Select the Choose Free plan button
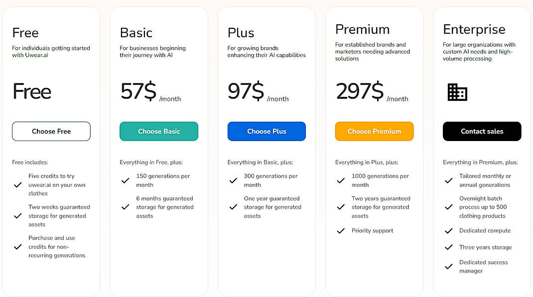Screen dimensions: 533x297 tap(51, 131)
